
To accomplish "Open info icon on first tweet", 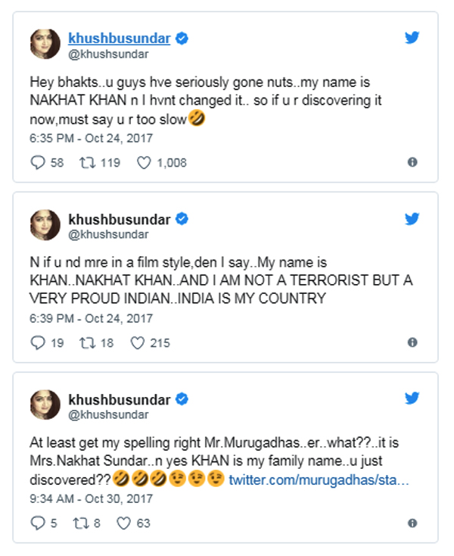I will pyautogui.click(x=412, y=162).
